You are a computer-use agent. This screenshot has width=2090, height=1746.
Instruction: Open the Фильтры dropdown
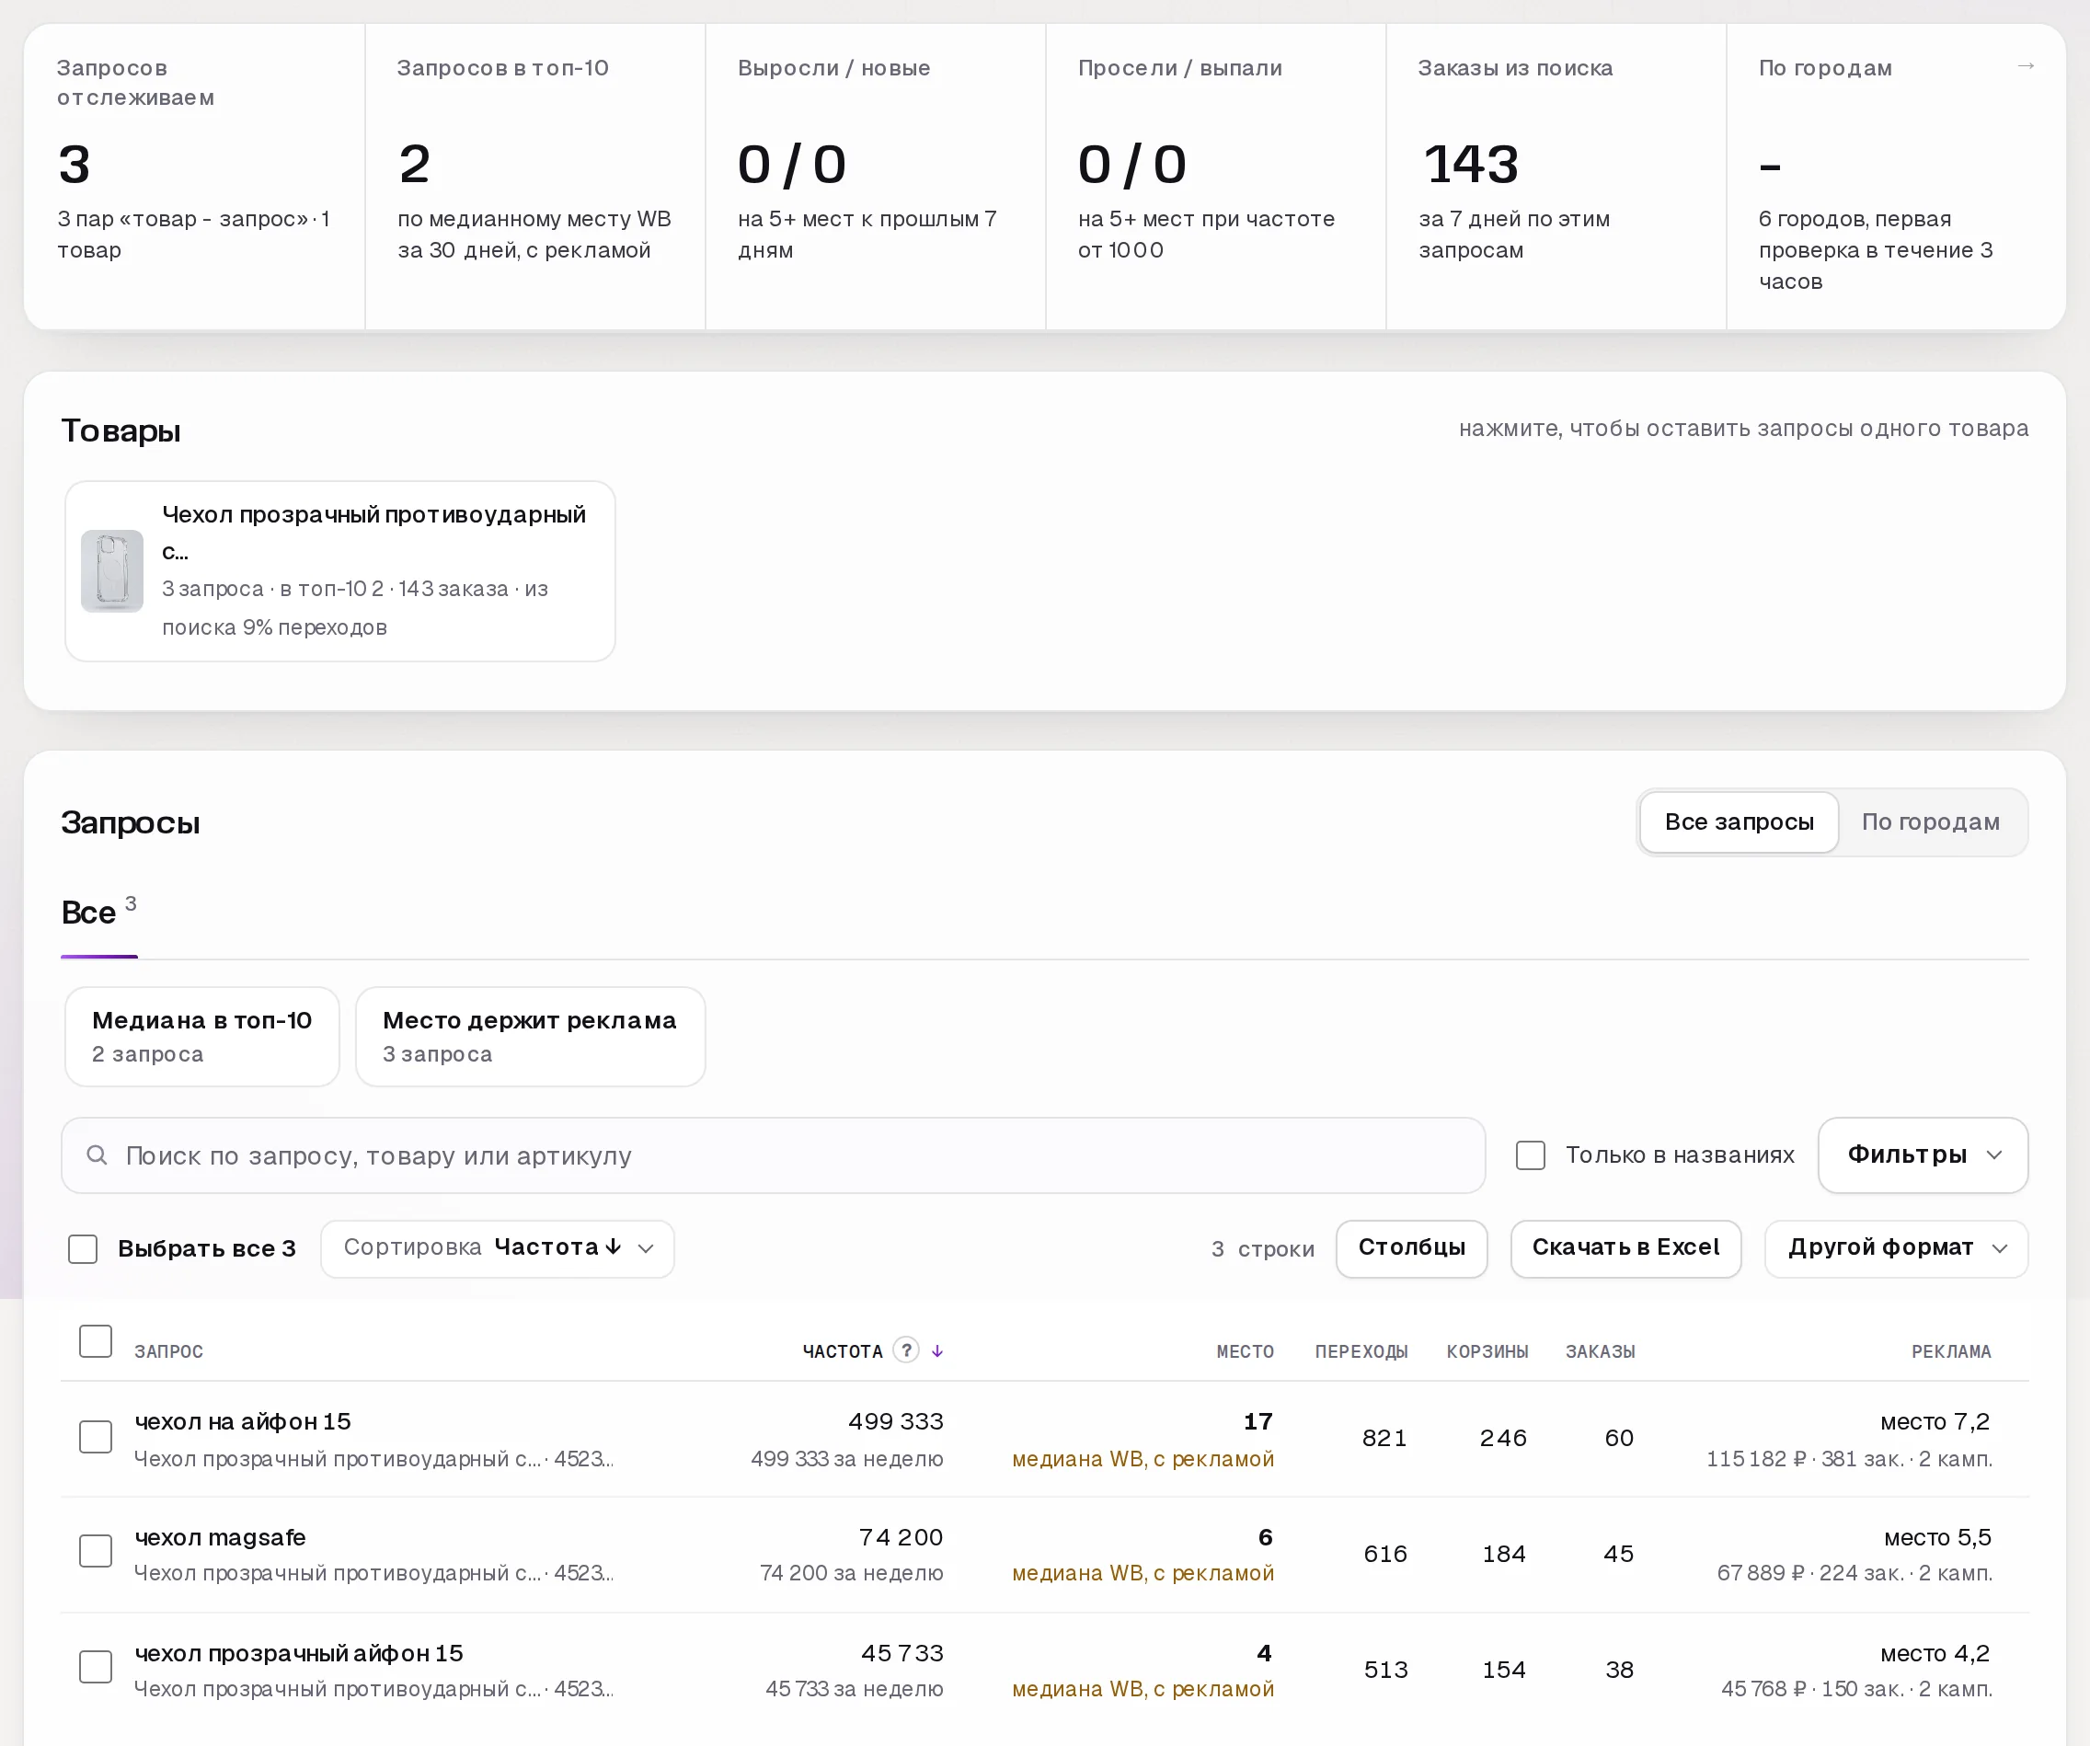1923,1154
